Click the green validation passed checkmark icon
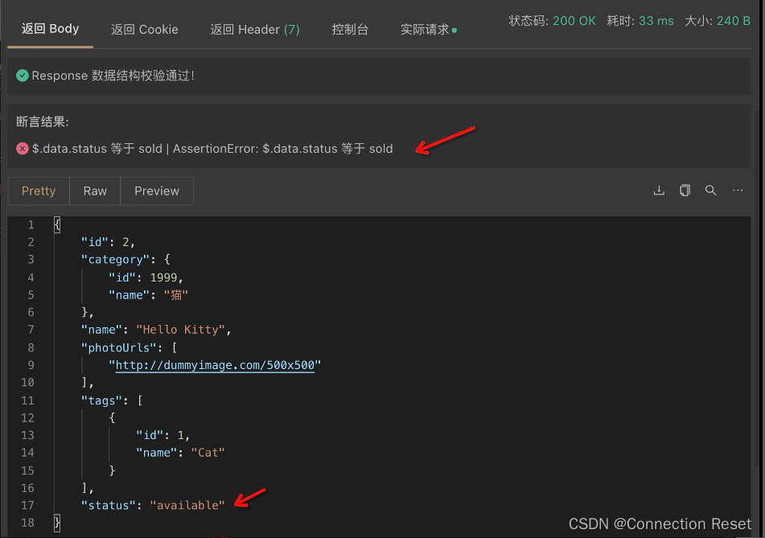Screen dimensions: 765x538 (23, 76)
